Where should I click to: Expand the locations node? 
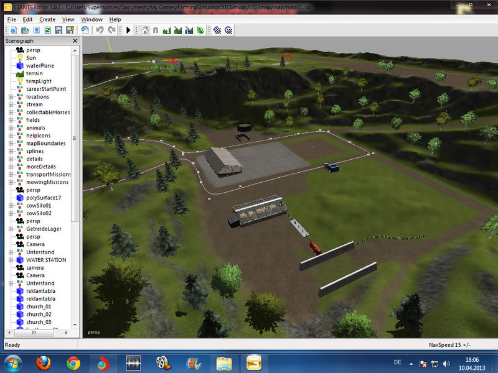tap(11, 97)
